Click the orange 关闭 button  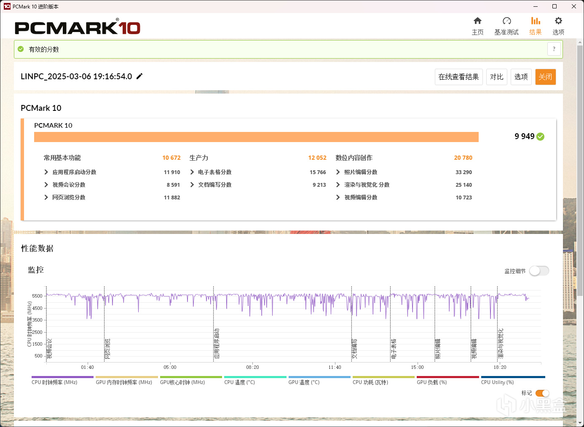[546, 77]
